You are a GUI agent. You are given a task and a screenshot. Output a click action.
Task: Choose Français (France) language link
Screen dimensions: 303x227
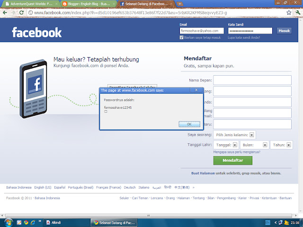108,187
